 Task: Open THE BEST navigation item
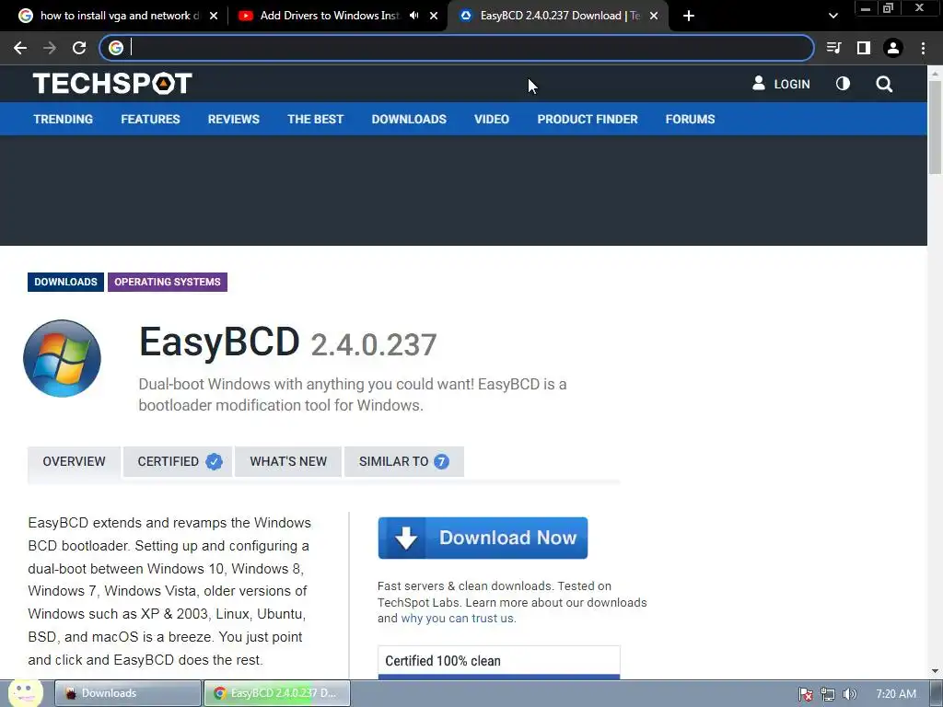click(315, 119)
